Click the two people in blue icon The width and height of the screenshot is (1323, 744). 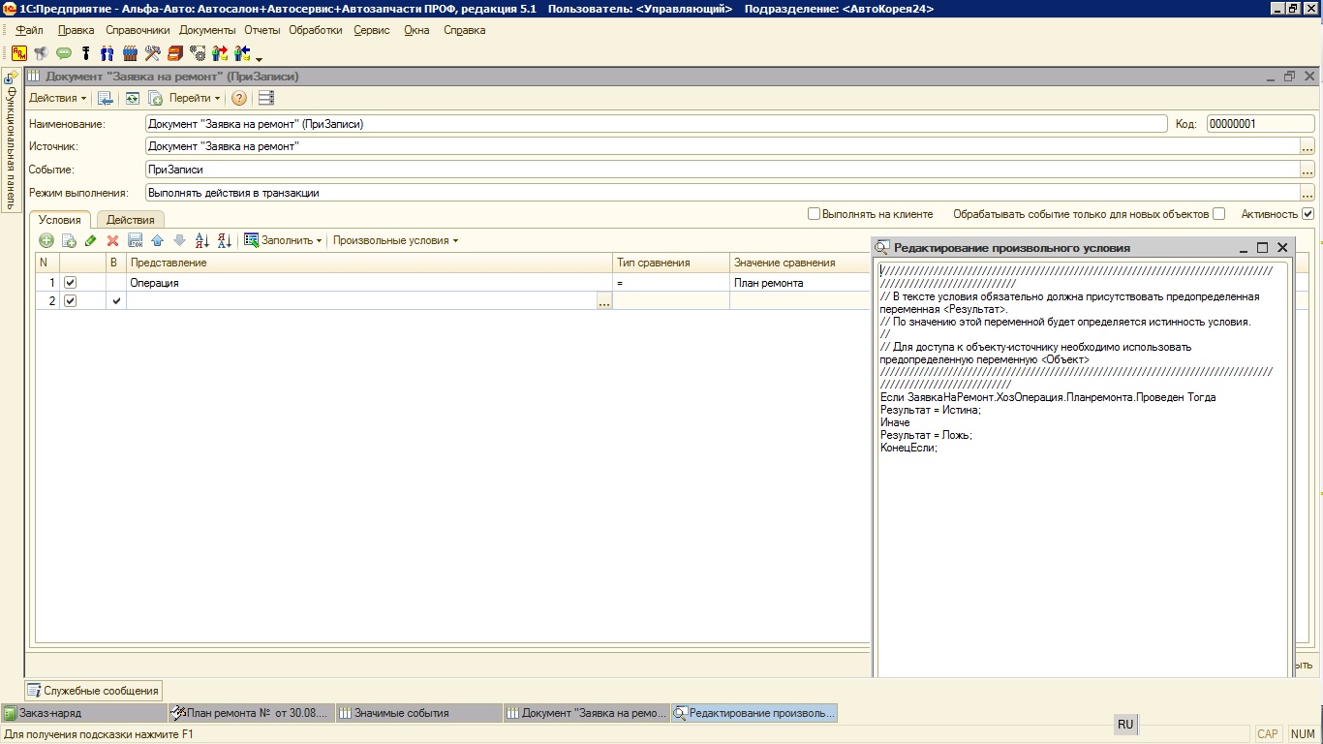coord(108,53)
